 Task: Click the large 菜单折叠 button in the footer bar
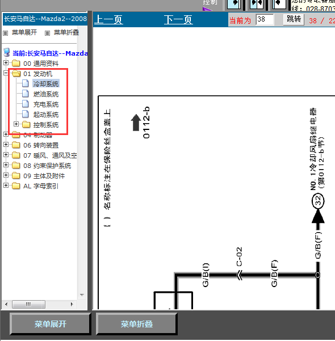[137, 324]
